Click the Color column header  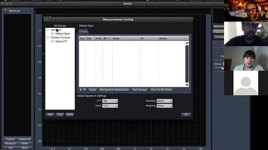pos(98,38)
